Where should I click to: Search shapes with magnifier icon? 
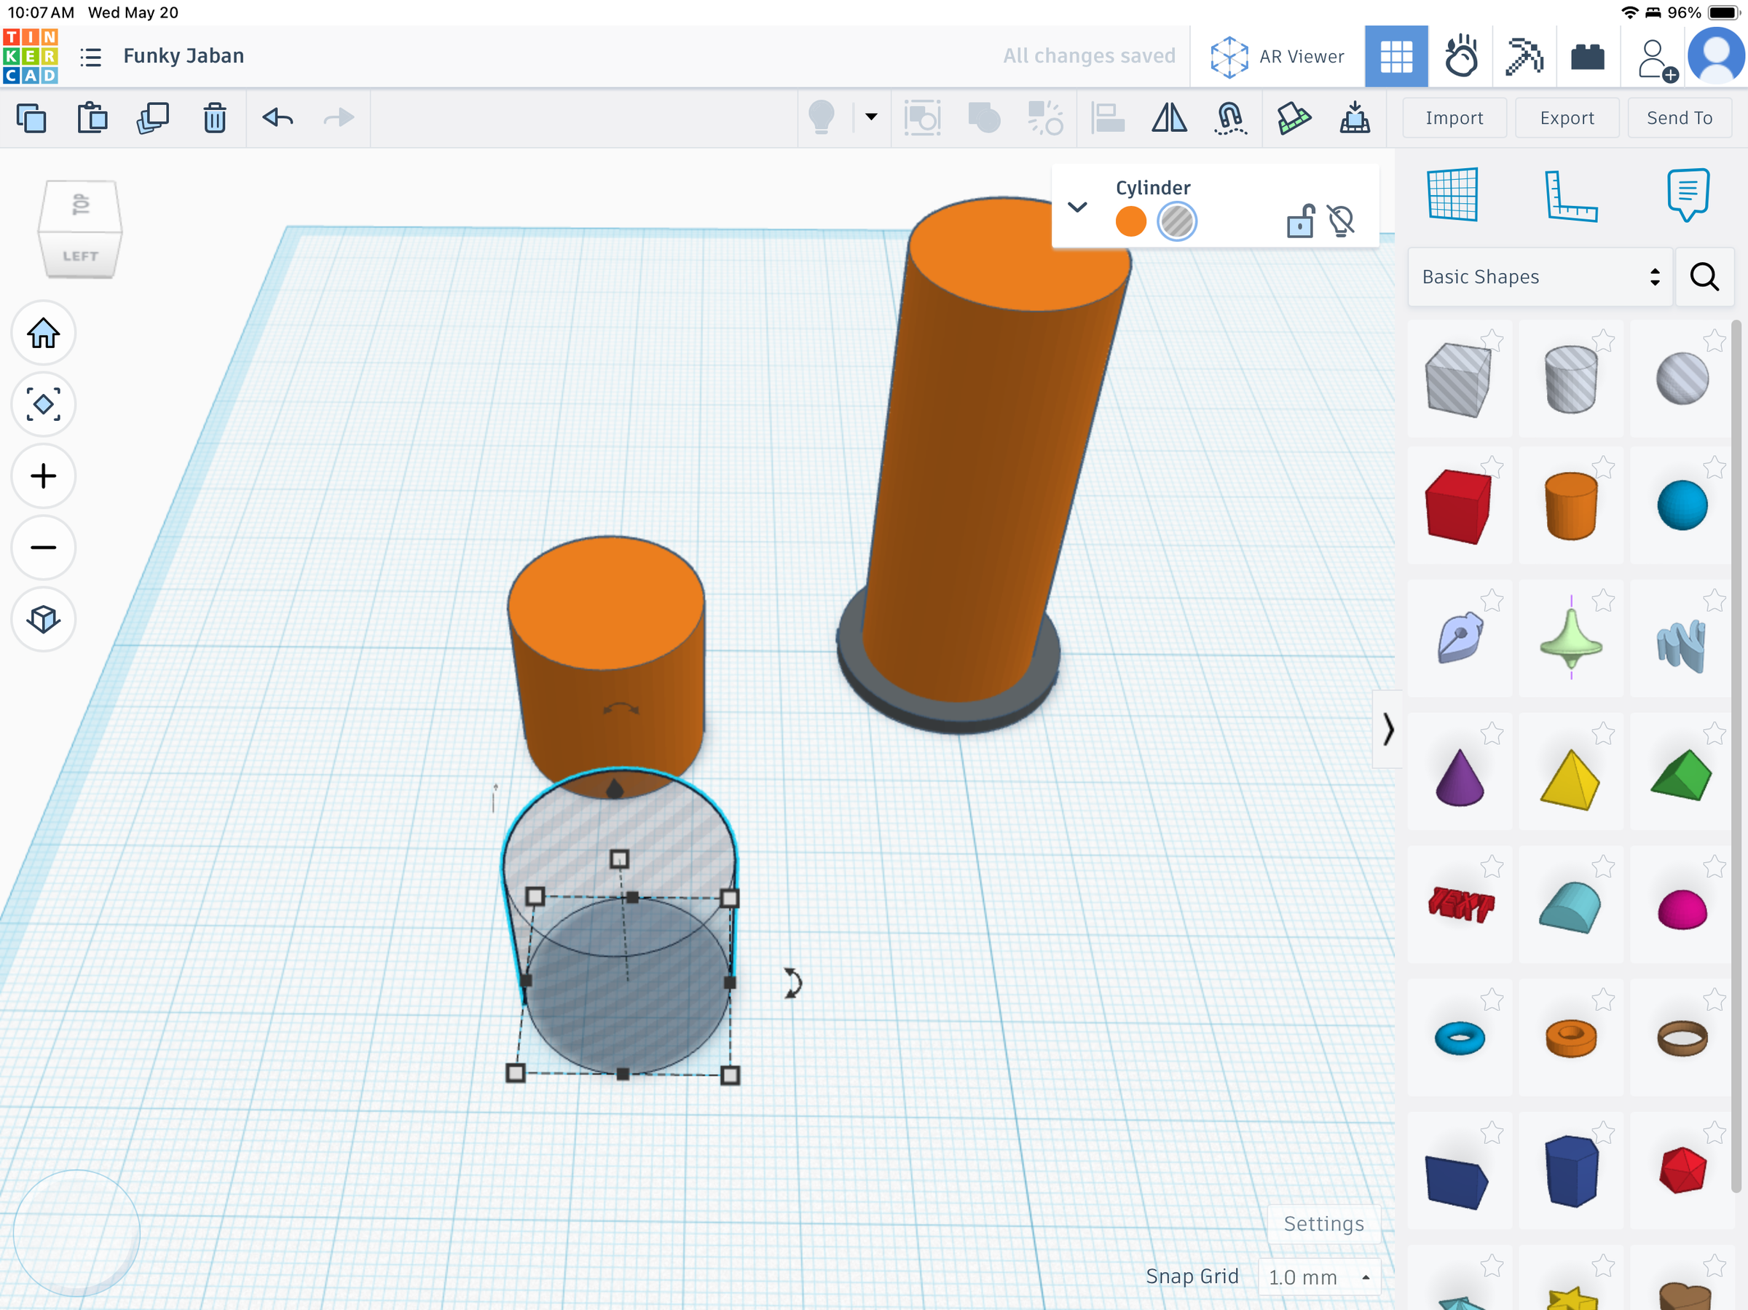pos(1704,277)
